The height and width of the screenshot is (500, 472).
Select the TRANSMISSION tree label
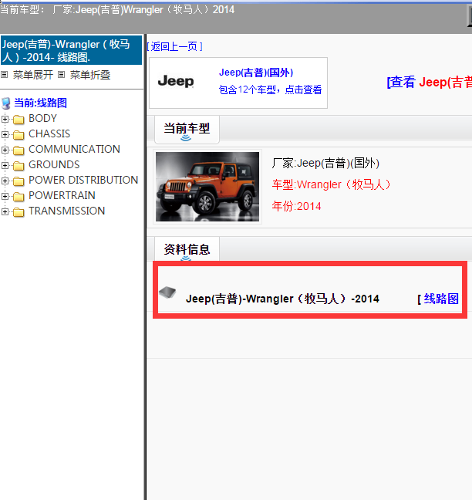coord(66,211)
